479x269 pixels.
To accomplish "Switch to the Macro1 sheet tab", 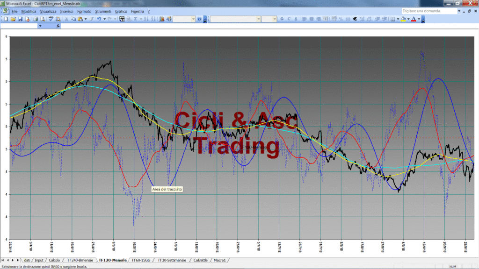I will 220,260.
